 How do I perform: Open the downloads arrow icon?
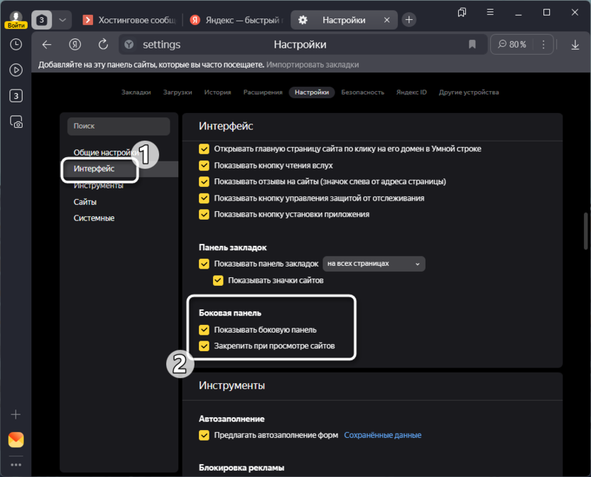(575, 45)
